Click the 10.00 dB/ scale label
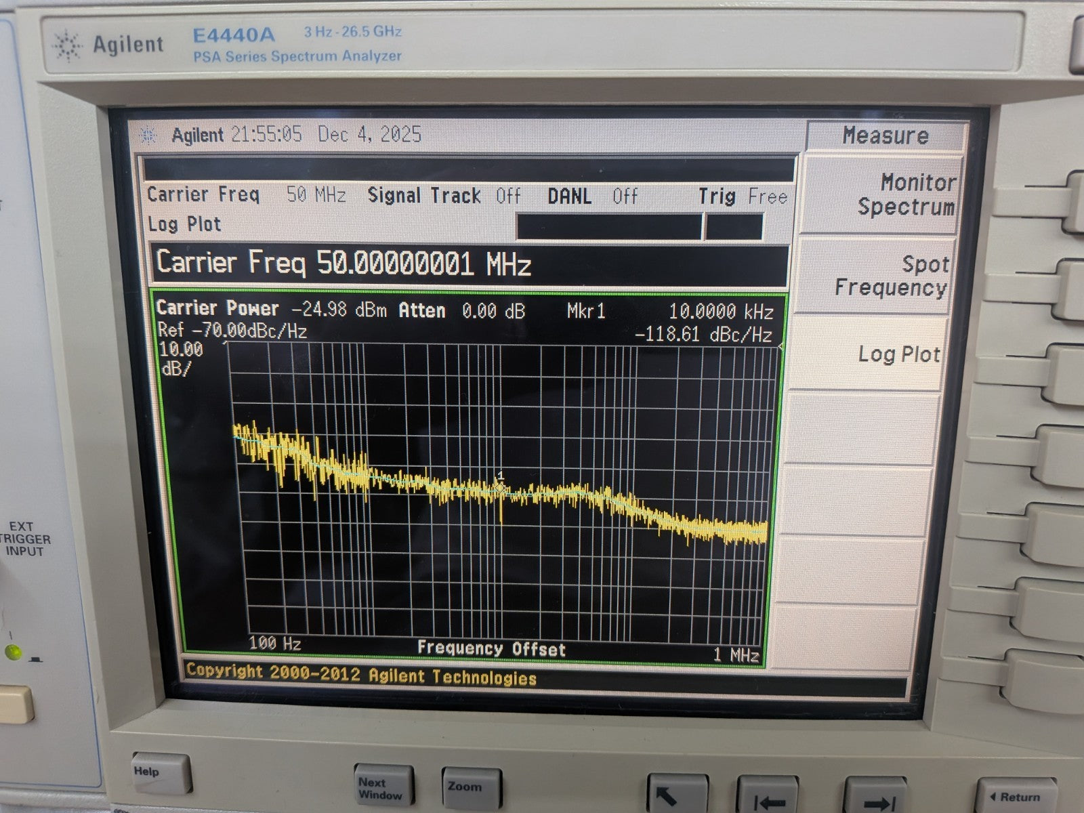The image size is (1084, 813). click(180, 359)
